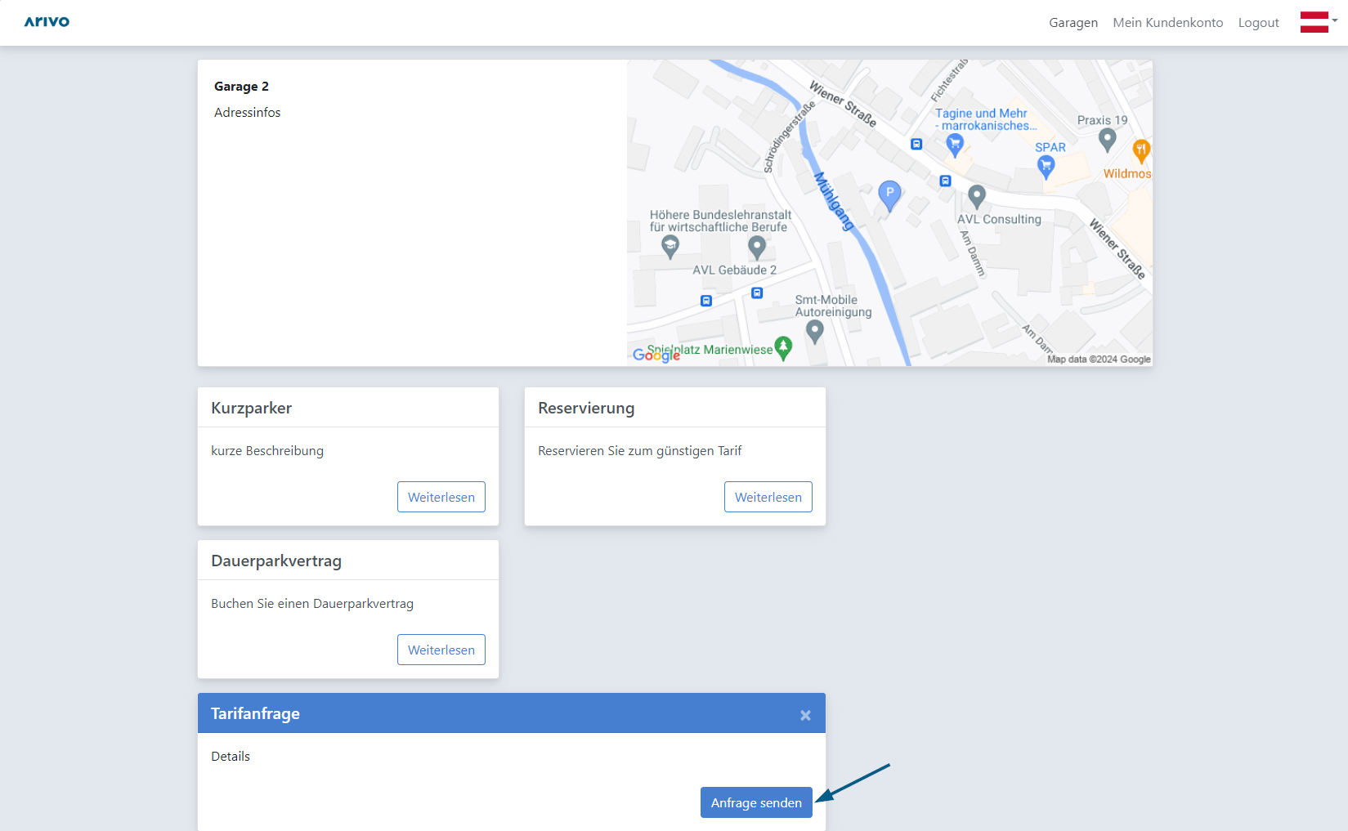Click the Höhere Bundeslehranstalt school marker
Viewport: 1348px width, 831px height.
(x=670, y=246)
